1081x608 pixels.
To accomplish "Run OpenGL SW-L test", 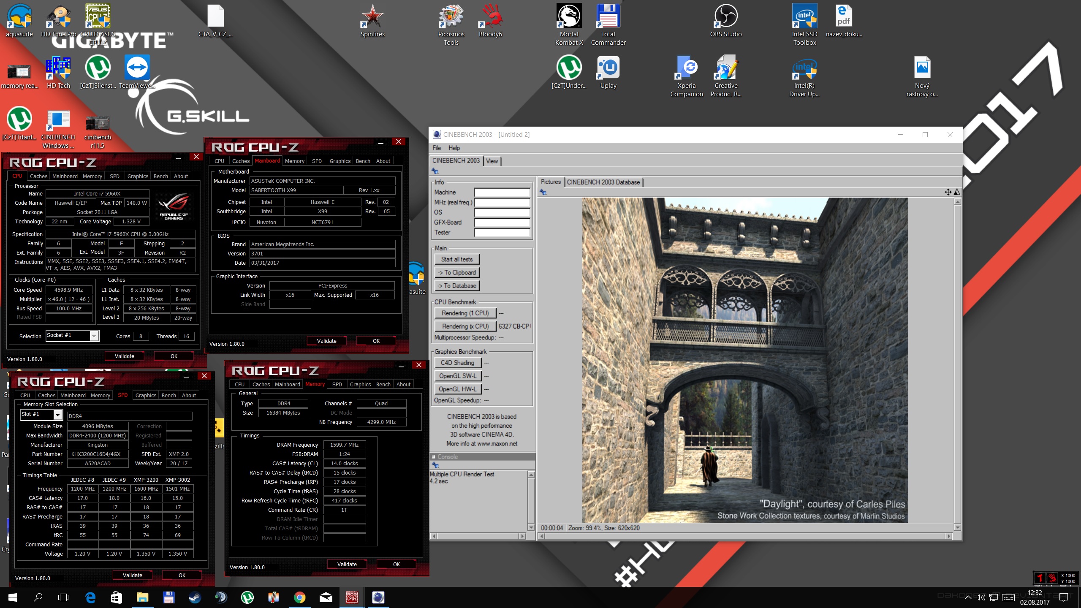I will pos(457,376).
